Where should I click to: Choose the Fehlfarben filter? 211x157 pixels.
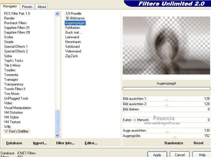click(x=73, y=28)
